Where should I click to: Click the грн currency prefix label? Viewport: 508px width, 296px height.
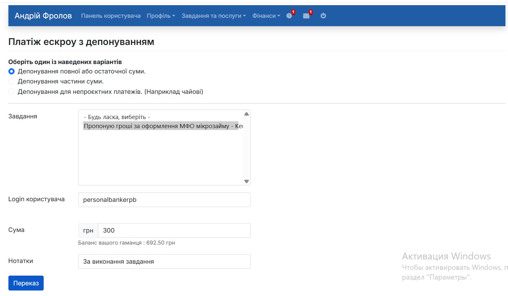[x=88, y=231]
